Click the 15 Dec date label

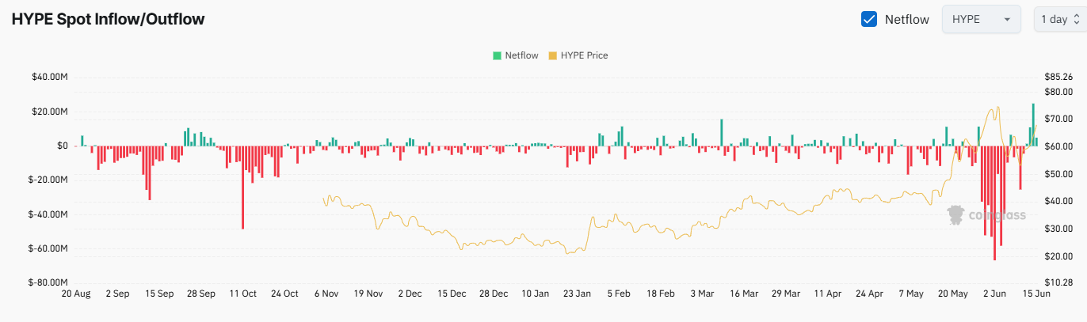tap(452, 294)
